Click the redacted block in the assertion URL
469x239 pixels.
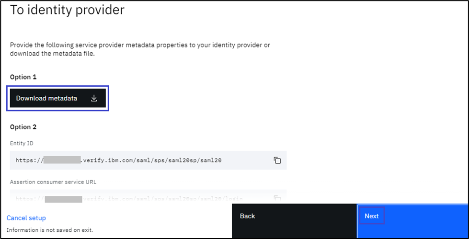(63, 198)
